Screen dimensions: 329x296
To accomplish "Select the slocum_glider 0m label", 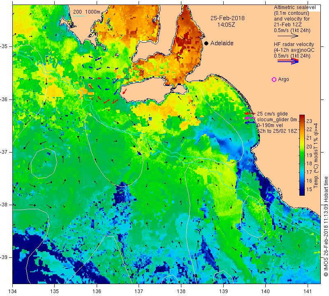I will point(277,120).
